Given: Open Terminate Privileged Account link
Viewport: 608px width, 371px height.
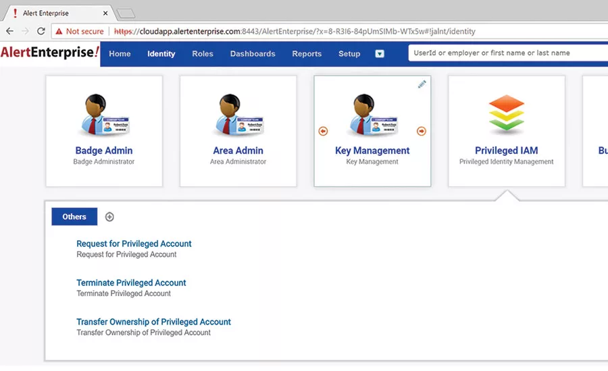Looking at the screenshot, I should click(x=131, y=283).
